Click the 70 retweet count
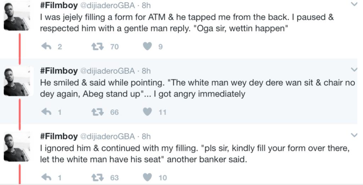This screenshot has height=185, width=363. pos(114,46)
